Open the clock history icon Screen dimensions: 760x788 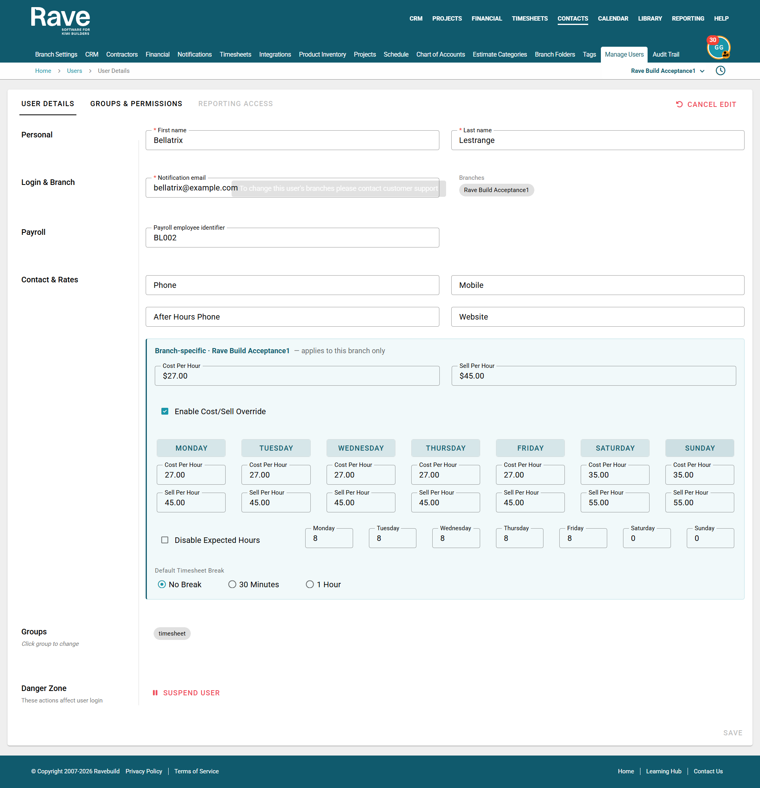pos(720,71)
